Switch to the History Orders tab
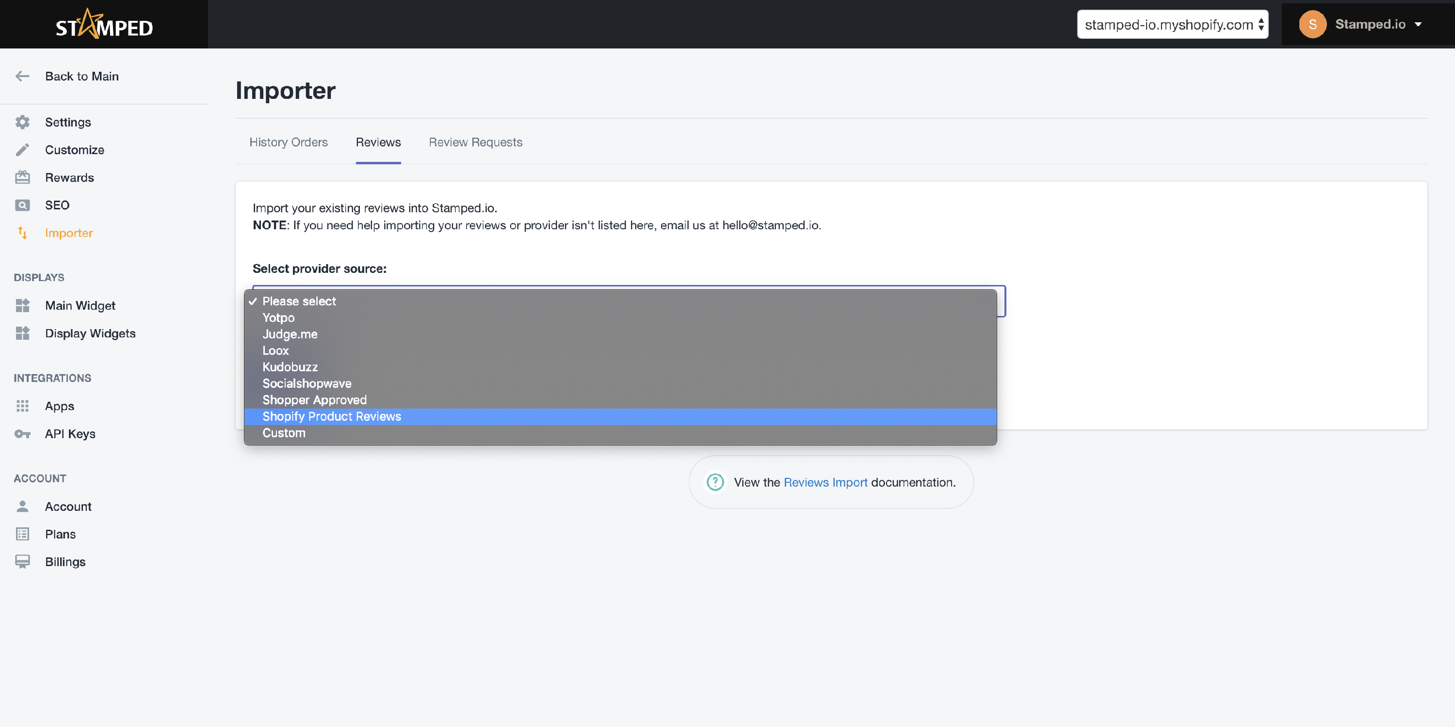 pos(288,142)
